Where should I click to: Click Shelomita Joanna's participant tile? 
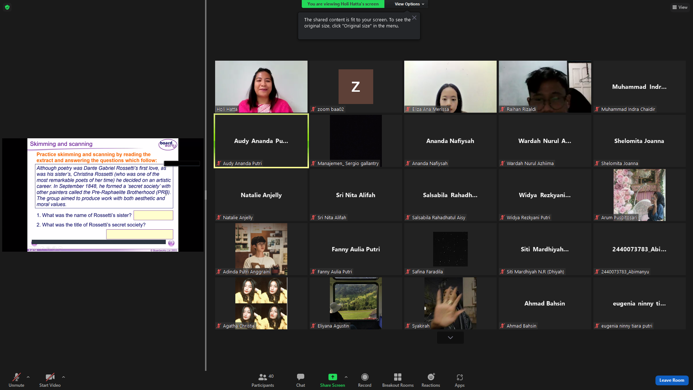point(640,141)
